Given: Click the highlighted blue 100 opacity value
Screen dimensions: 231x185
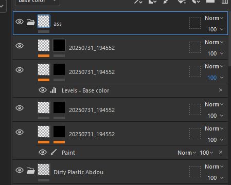Looking at the screenshot, I should coord(212,78).
